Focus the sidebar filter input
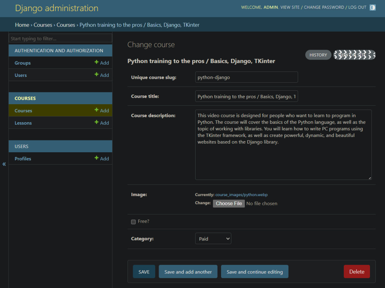385x288 pixels. click(60, 38)
